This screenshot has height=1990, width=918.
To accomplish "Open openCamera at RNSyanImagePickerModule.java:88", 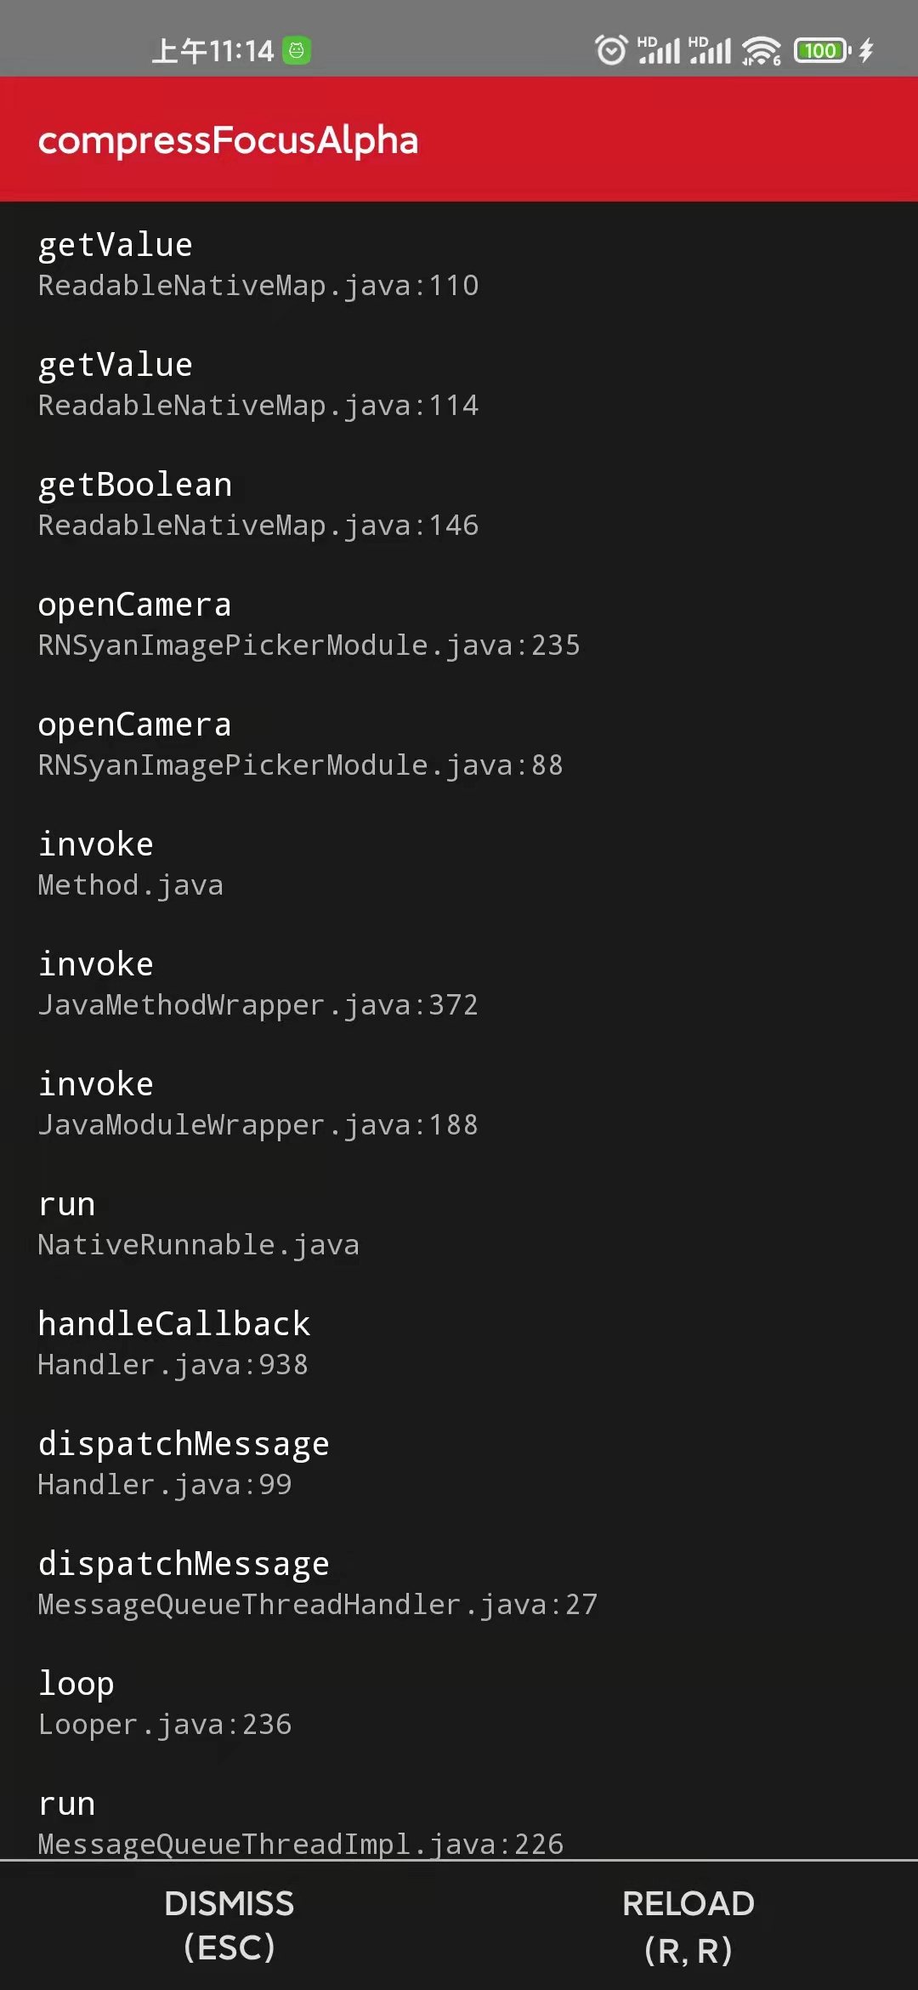I will pos(299,743).
